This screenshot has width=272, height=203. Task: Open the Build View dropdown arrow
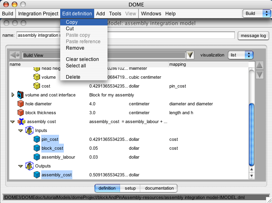[x=190, y=55]
